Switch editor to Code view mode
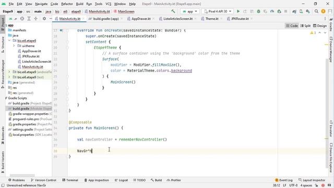 (x=292, y=26)
